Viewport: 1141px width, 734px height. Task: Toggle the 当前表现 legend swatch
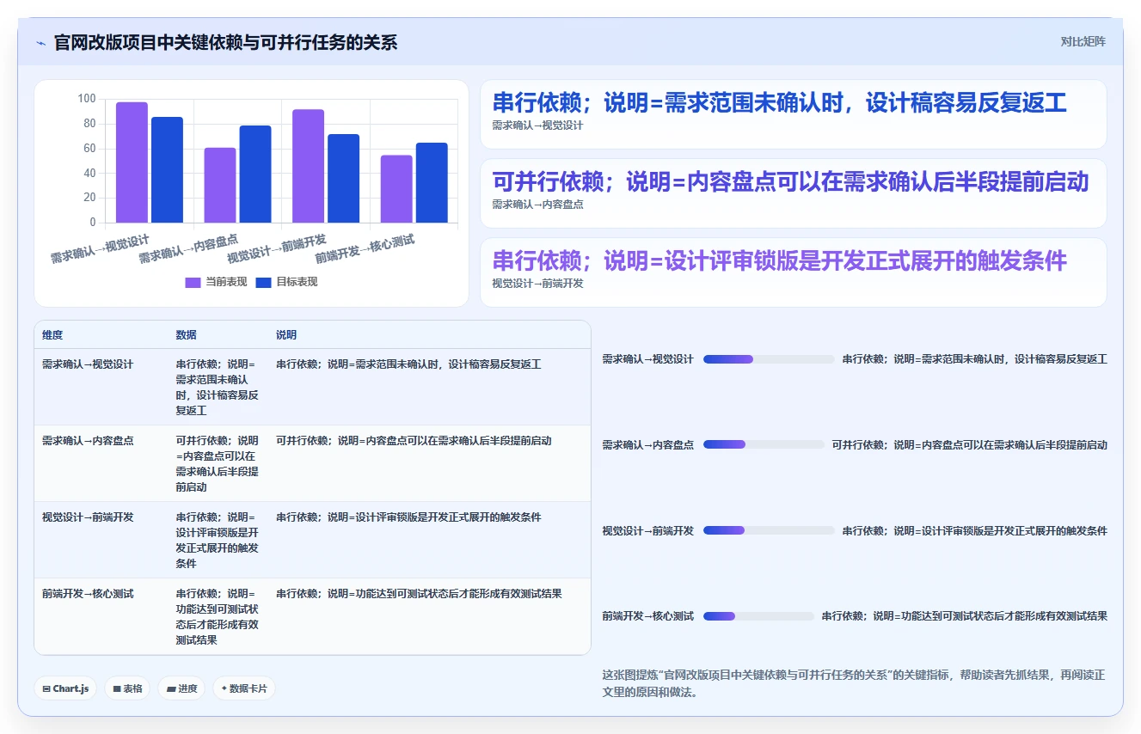click(x=193, y=282)
